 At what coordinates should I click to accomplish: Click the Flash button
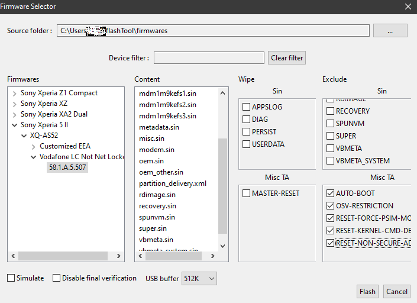click(367, 292)
